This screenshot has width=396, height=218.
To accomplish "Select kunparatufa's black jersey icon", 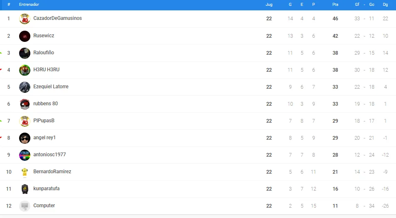I will (25, 189).
